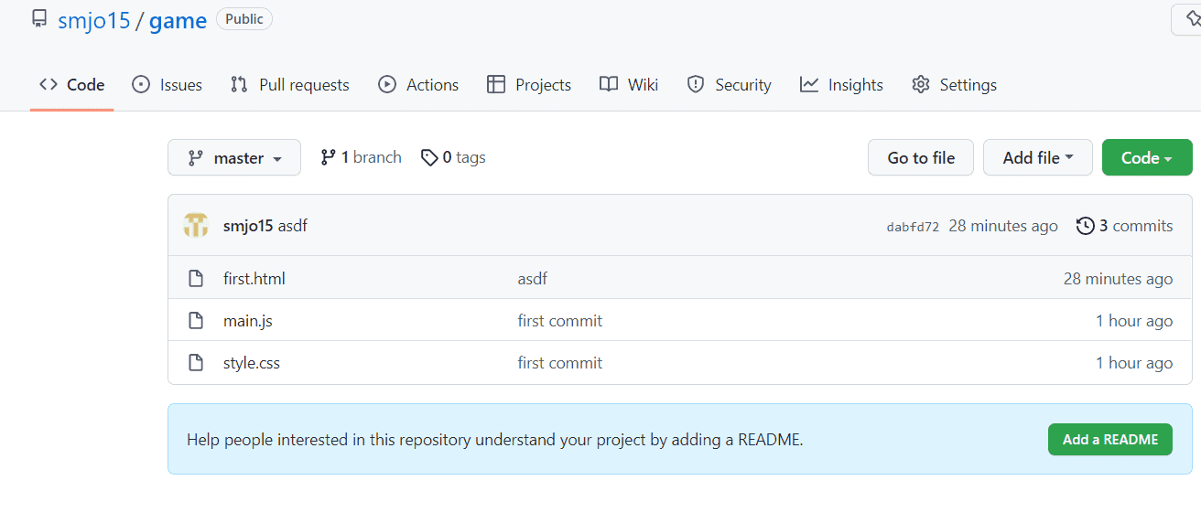The image size is (1201, 523).
Task: Open the repository Settings tab
Action: pyautogui.click(x=955, y=85)
